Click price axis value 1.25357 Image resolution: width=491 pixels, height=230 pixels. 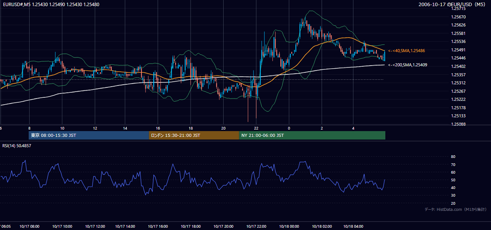[x=458, y=74]
